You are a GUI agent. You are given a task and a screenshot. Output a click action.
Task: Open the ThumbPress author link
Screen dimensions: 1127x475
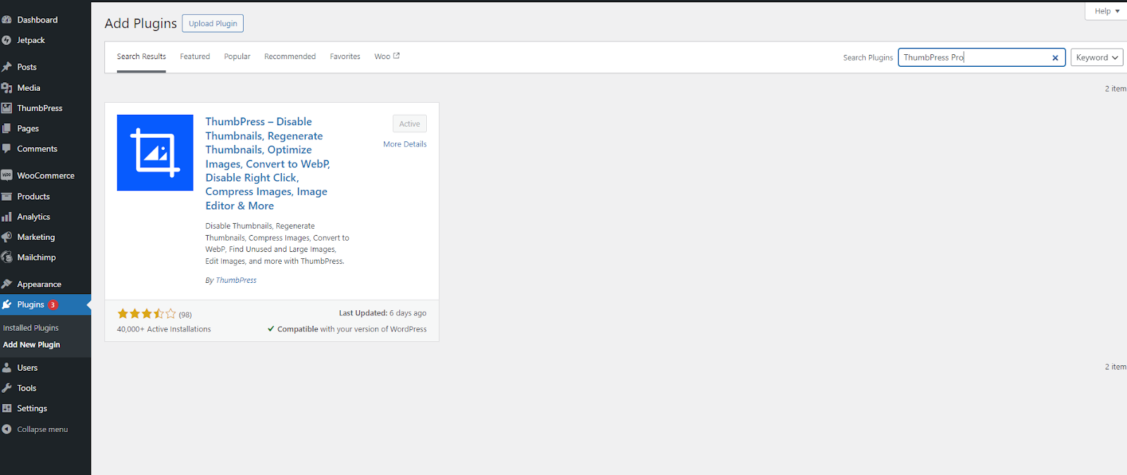(236, 280)
